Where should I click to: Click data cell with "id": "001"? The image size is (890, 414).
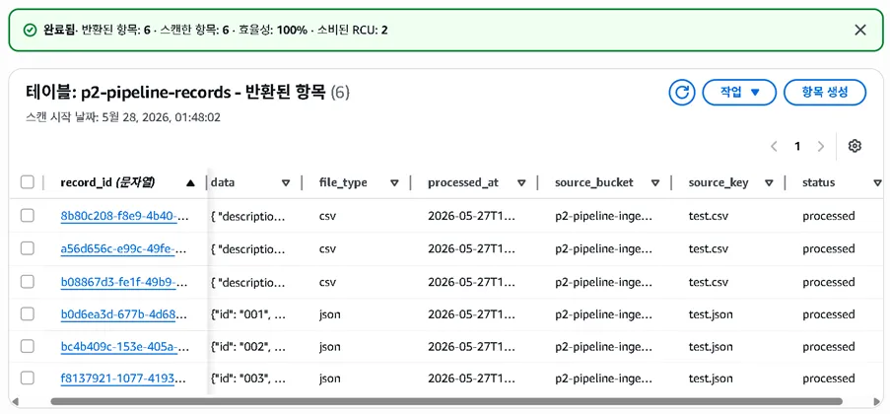[248, 314]
